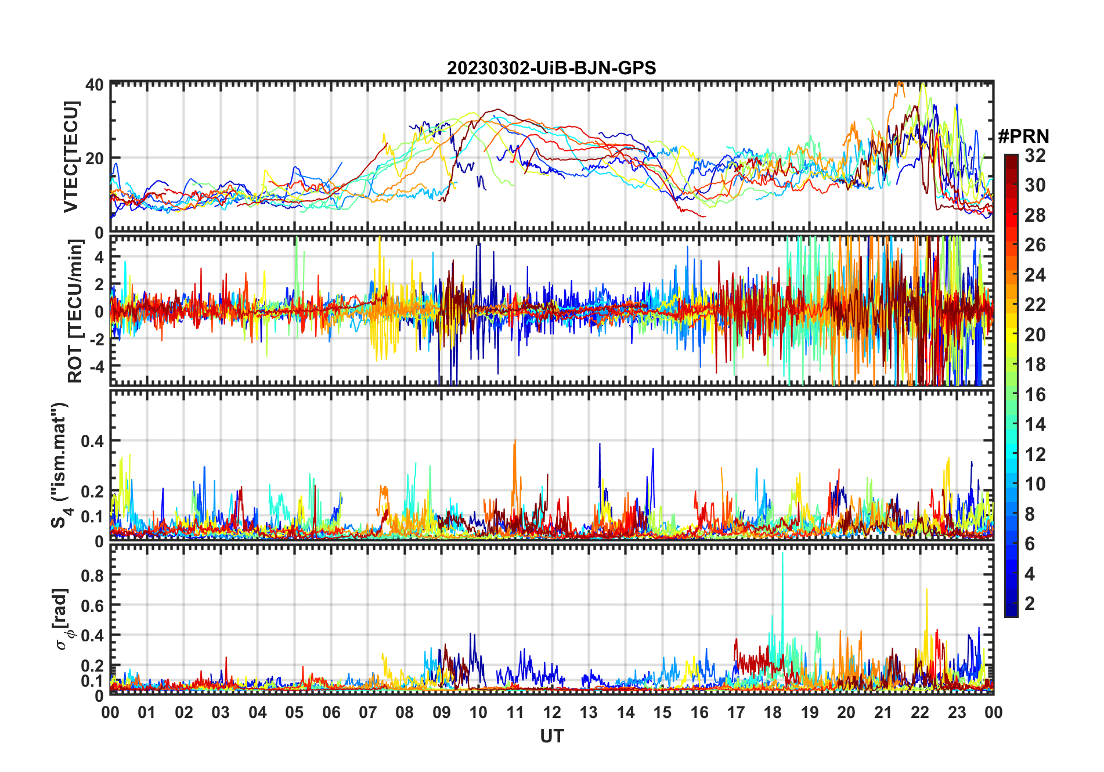Click PRN colorbar tick label 18
The width and height of the screenshot is (1104, 772).
[x=1035, y=365]
